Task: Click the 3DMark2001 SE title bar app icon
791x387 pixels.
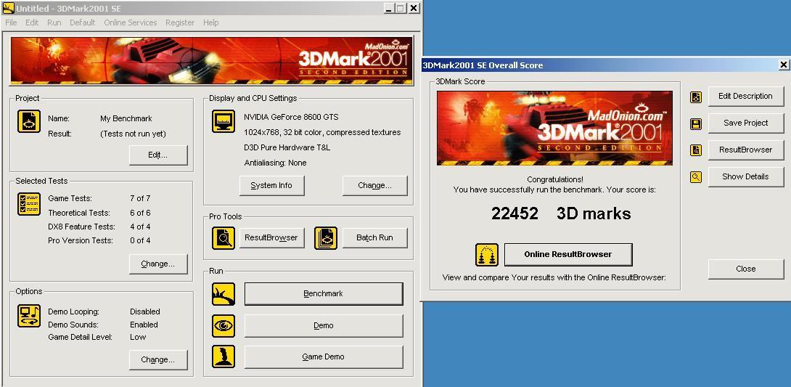Action: pyautogui.click(x=8, y=8)
